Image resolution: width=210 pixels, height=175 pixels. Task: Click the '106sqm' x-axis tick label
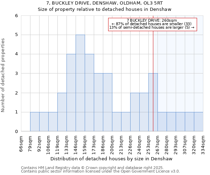pyautogui.click(x=48, y=145)
